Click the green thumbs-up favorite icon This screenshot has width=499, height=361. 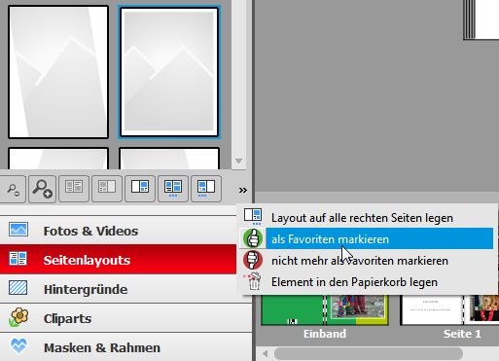(x=253, y=238)
